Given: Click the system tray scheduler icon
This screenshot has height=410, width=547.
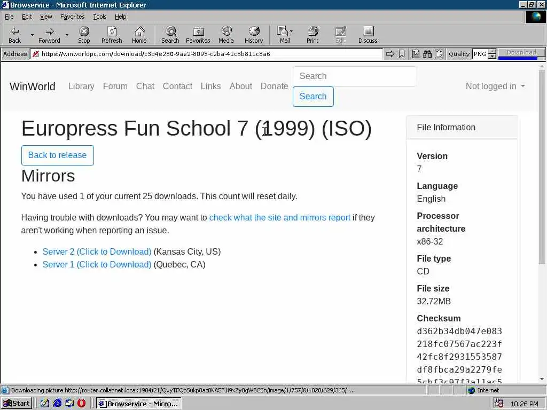Looking at the screenshot, I should pos(499,404).
